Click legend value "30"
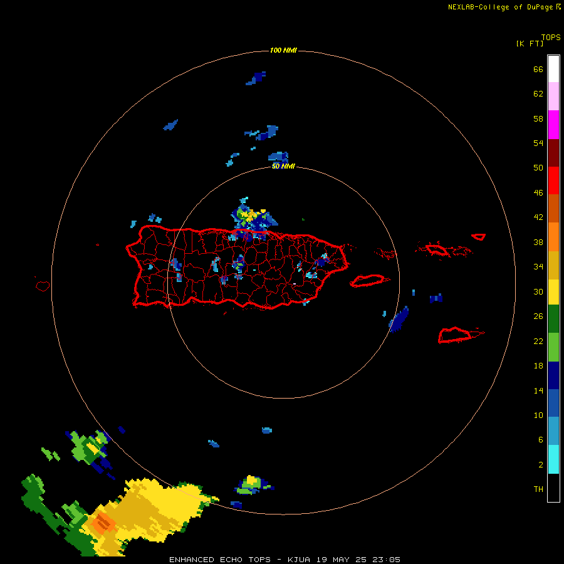The width and height of the screenshot is (564, 564). point(538,291)
